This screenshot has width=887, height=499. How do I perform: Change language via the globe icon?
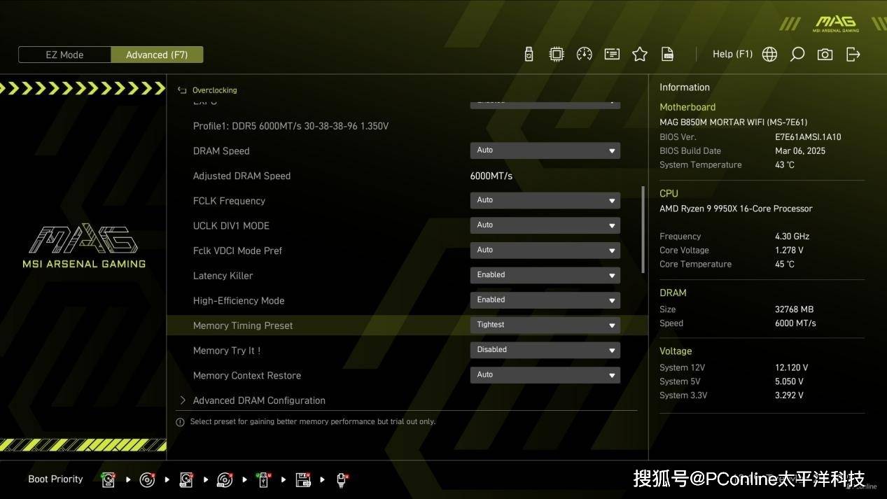point(769,54)
